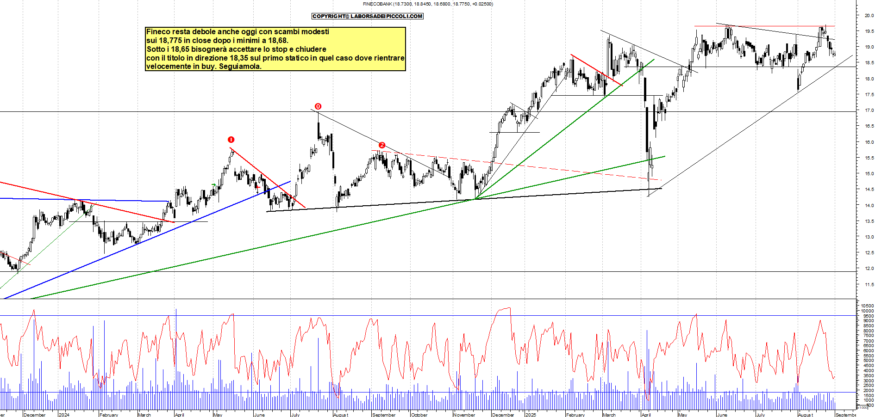Image resolution: width=875 pixels, height=417 pixels.
Task: Click the 13.5 price axis label
Action: click(x=869, y=221)
